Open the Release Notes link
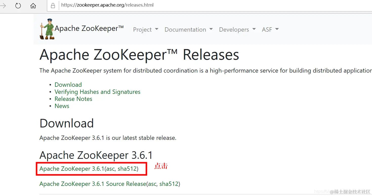Image resolution: width=372 pixels, height=196 pixels. [x=73, y=99]
